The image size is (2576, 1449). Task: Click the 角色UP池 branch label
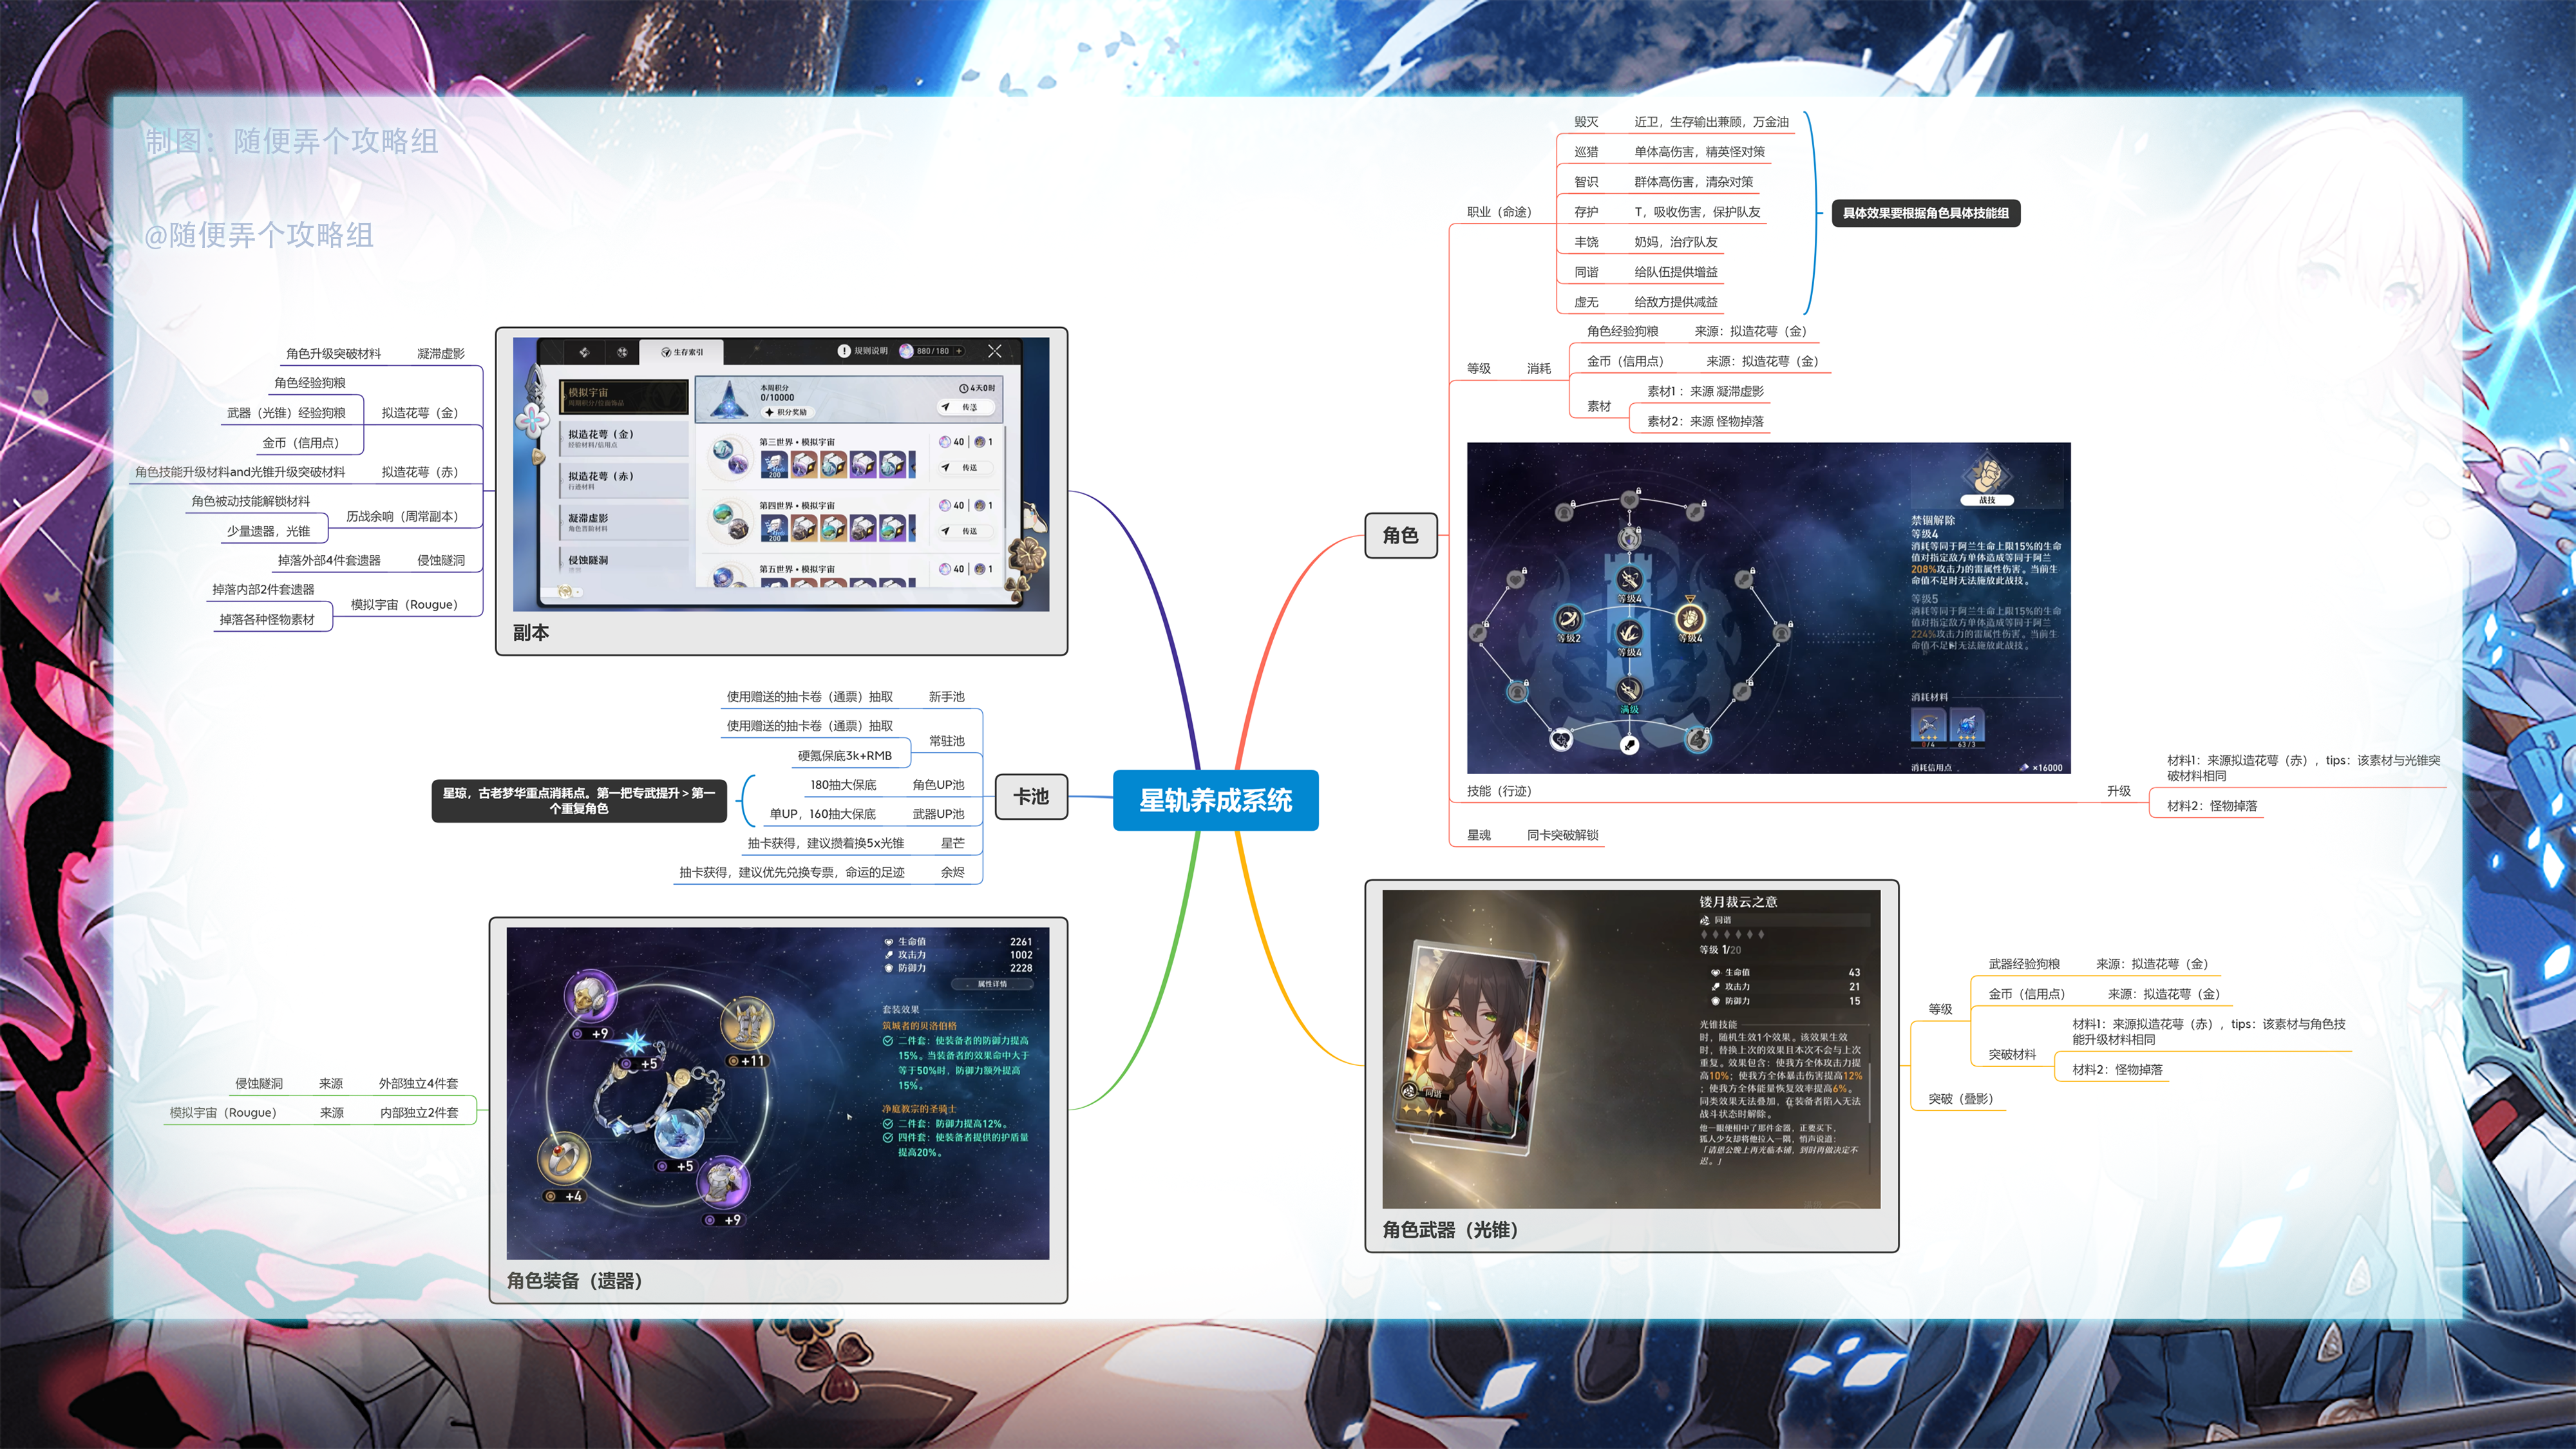click(938, 785)
